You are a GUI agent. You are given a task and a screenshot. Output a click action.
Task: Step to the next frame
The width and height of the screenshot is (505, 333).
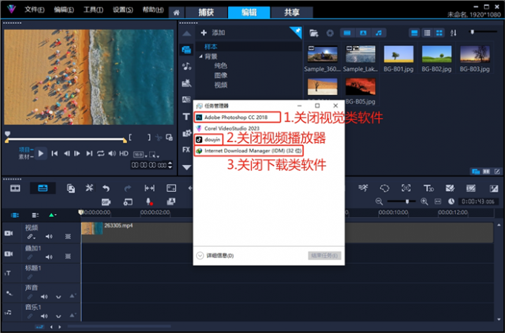click(x=77, y=154)
